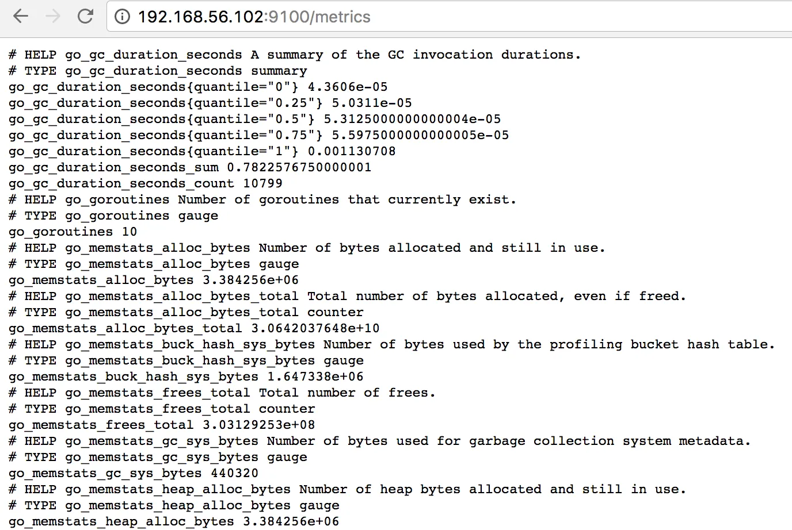Reload the metrics page
Viewport: 792px width, 530px height.
[85, 17]
